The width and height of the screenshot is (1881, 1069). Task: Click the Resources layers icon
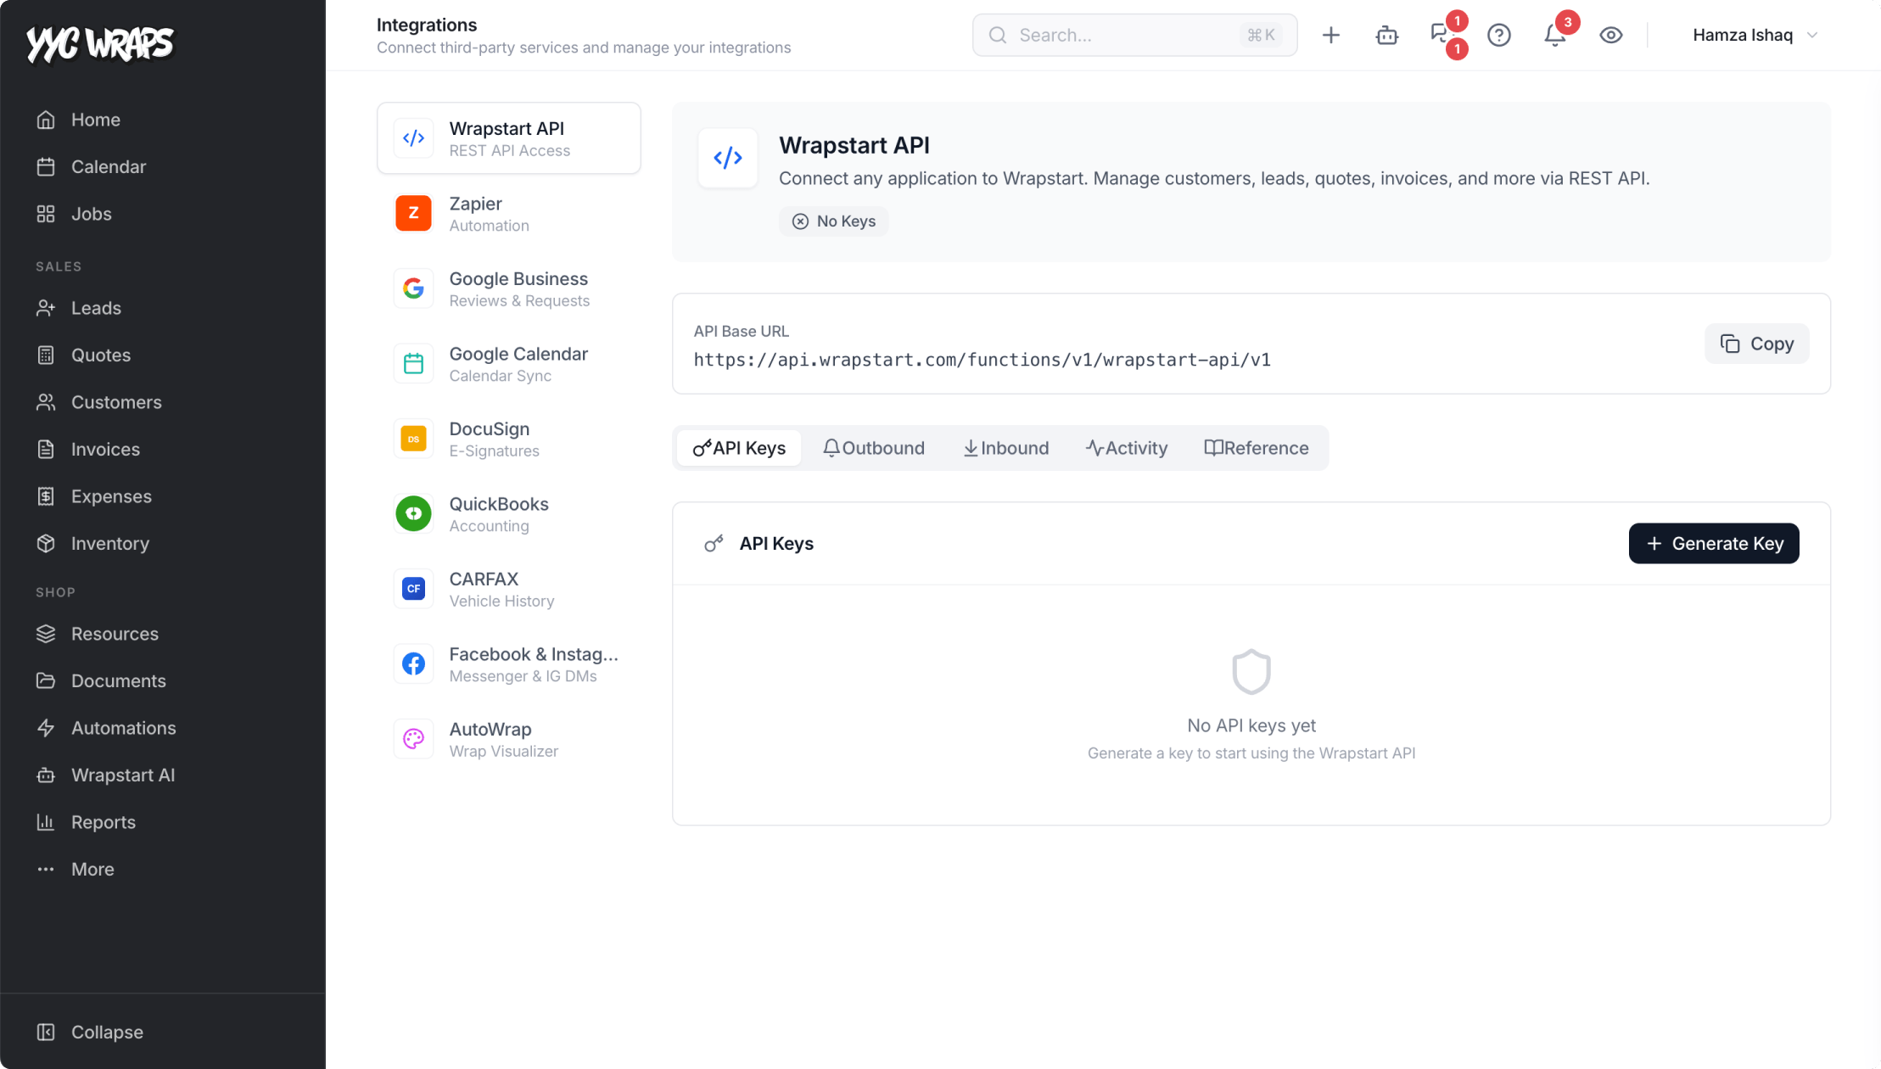(46, 634)
